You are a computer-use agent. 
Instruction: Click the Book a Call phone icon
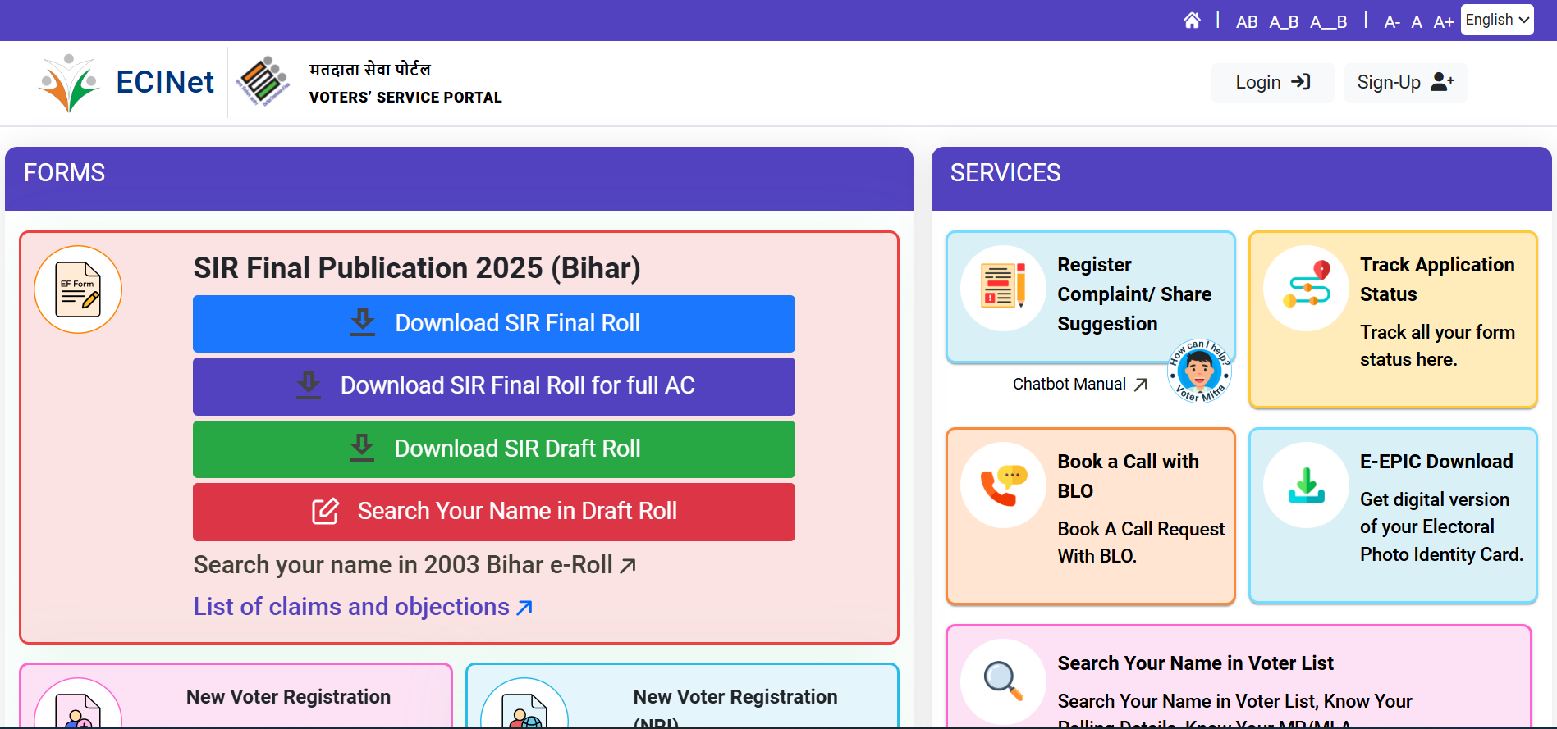tap(1003, 485)
